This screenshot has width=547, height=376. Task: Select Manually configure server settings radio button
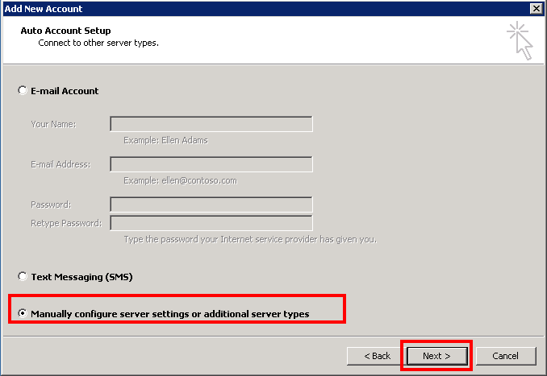(22, 313)
